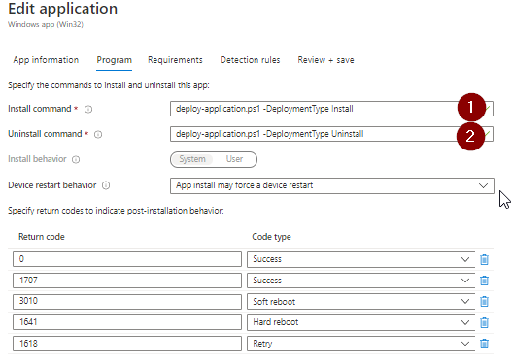The height and width of the screenshot is (364, 512).
Task: Open code type dropdown for return code 1707
Action: click(360, 281)
